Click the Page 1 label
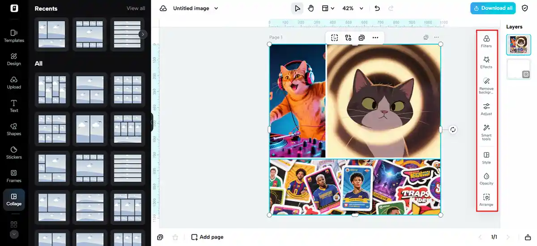 [x=276, y=38]
